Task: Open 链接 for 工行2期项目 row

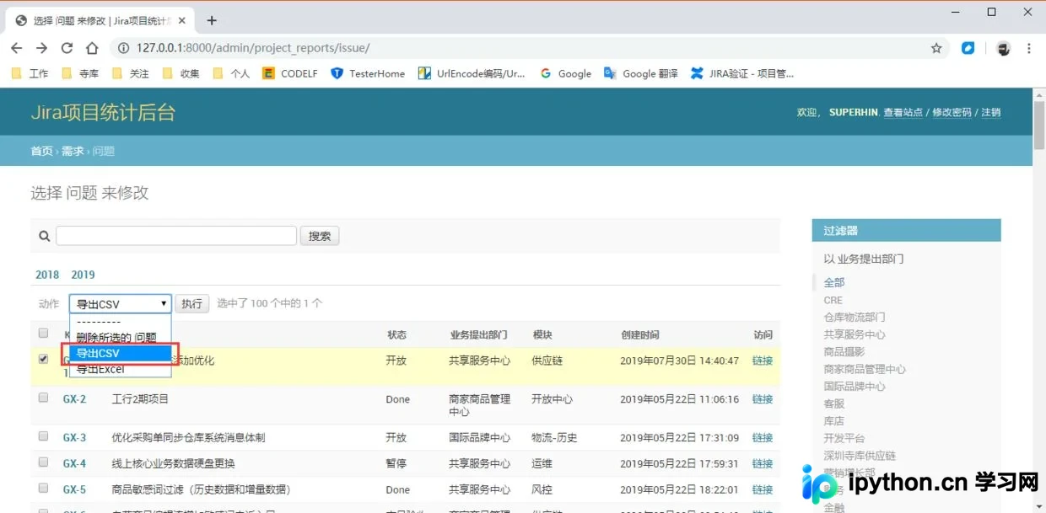Action: [763, 399]
